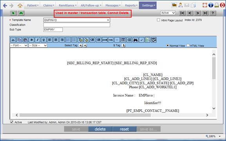This screenshot has width=226, height=141.
Task: Click the delete button
Action: pyautogui.click(x=100, y=129)
